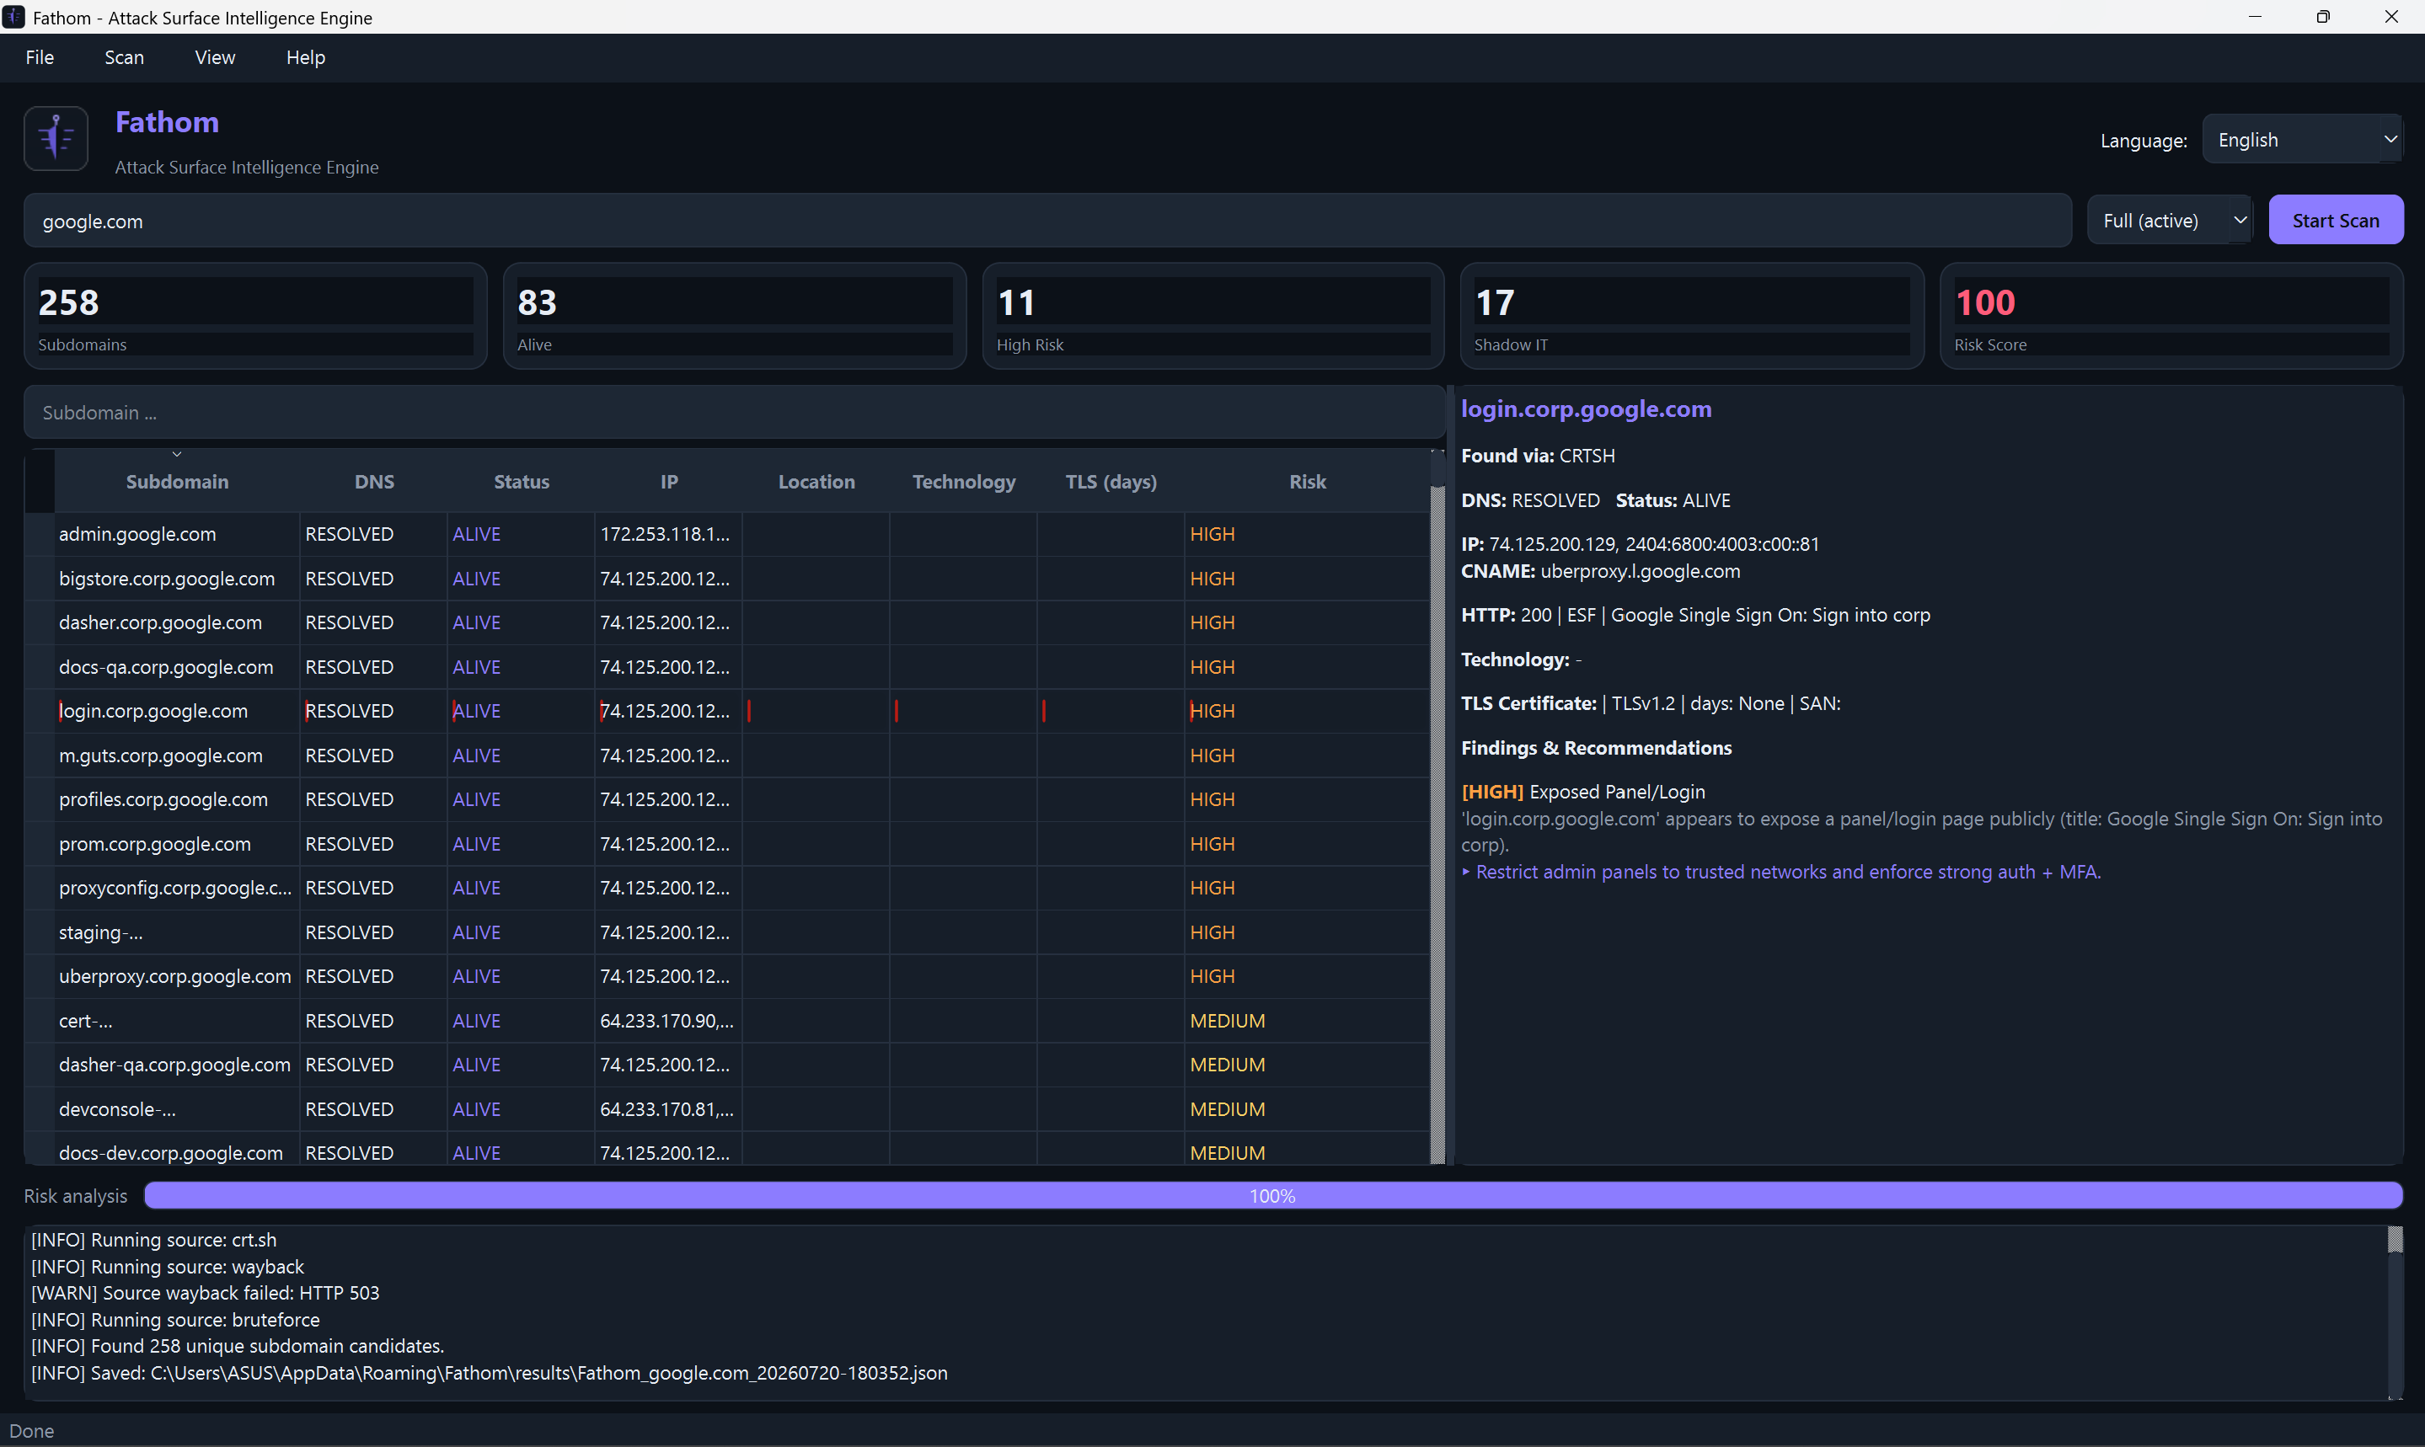Click the Found 258 unique subdomain candidates line
The height and width of the screenshot is (1447, 2425).
[x=238, y=1346]
